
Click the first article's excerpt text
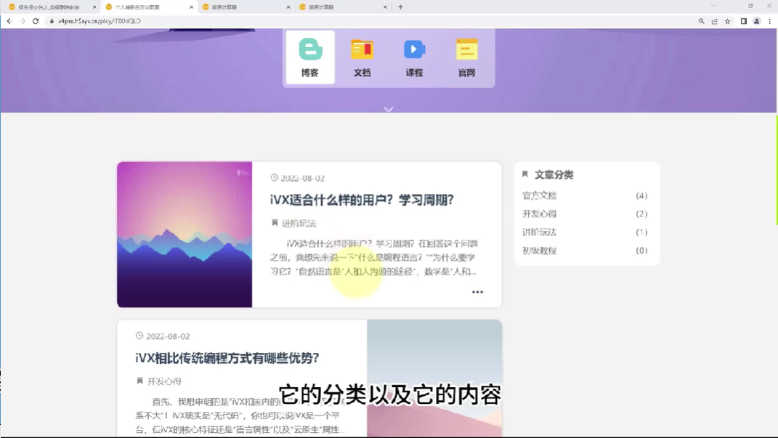click(x=373, y=257)
